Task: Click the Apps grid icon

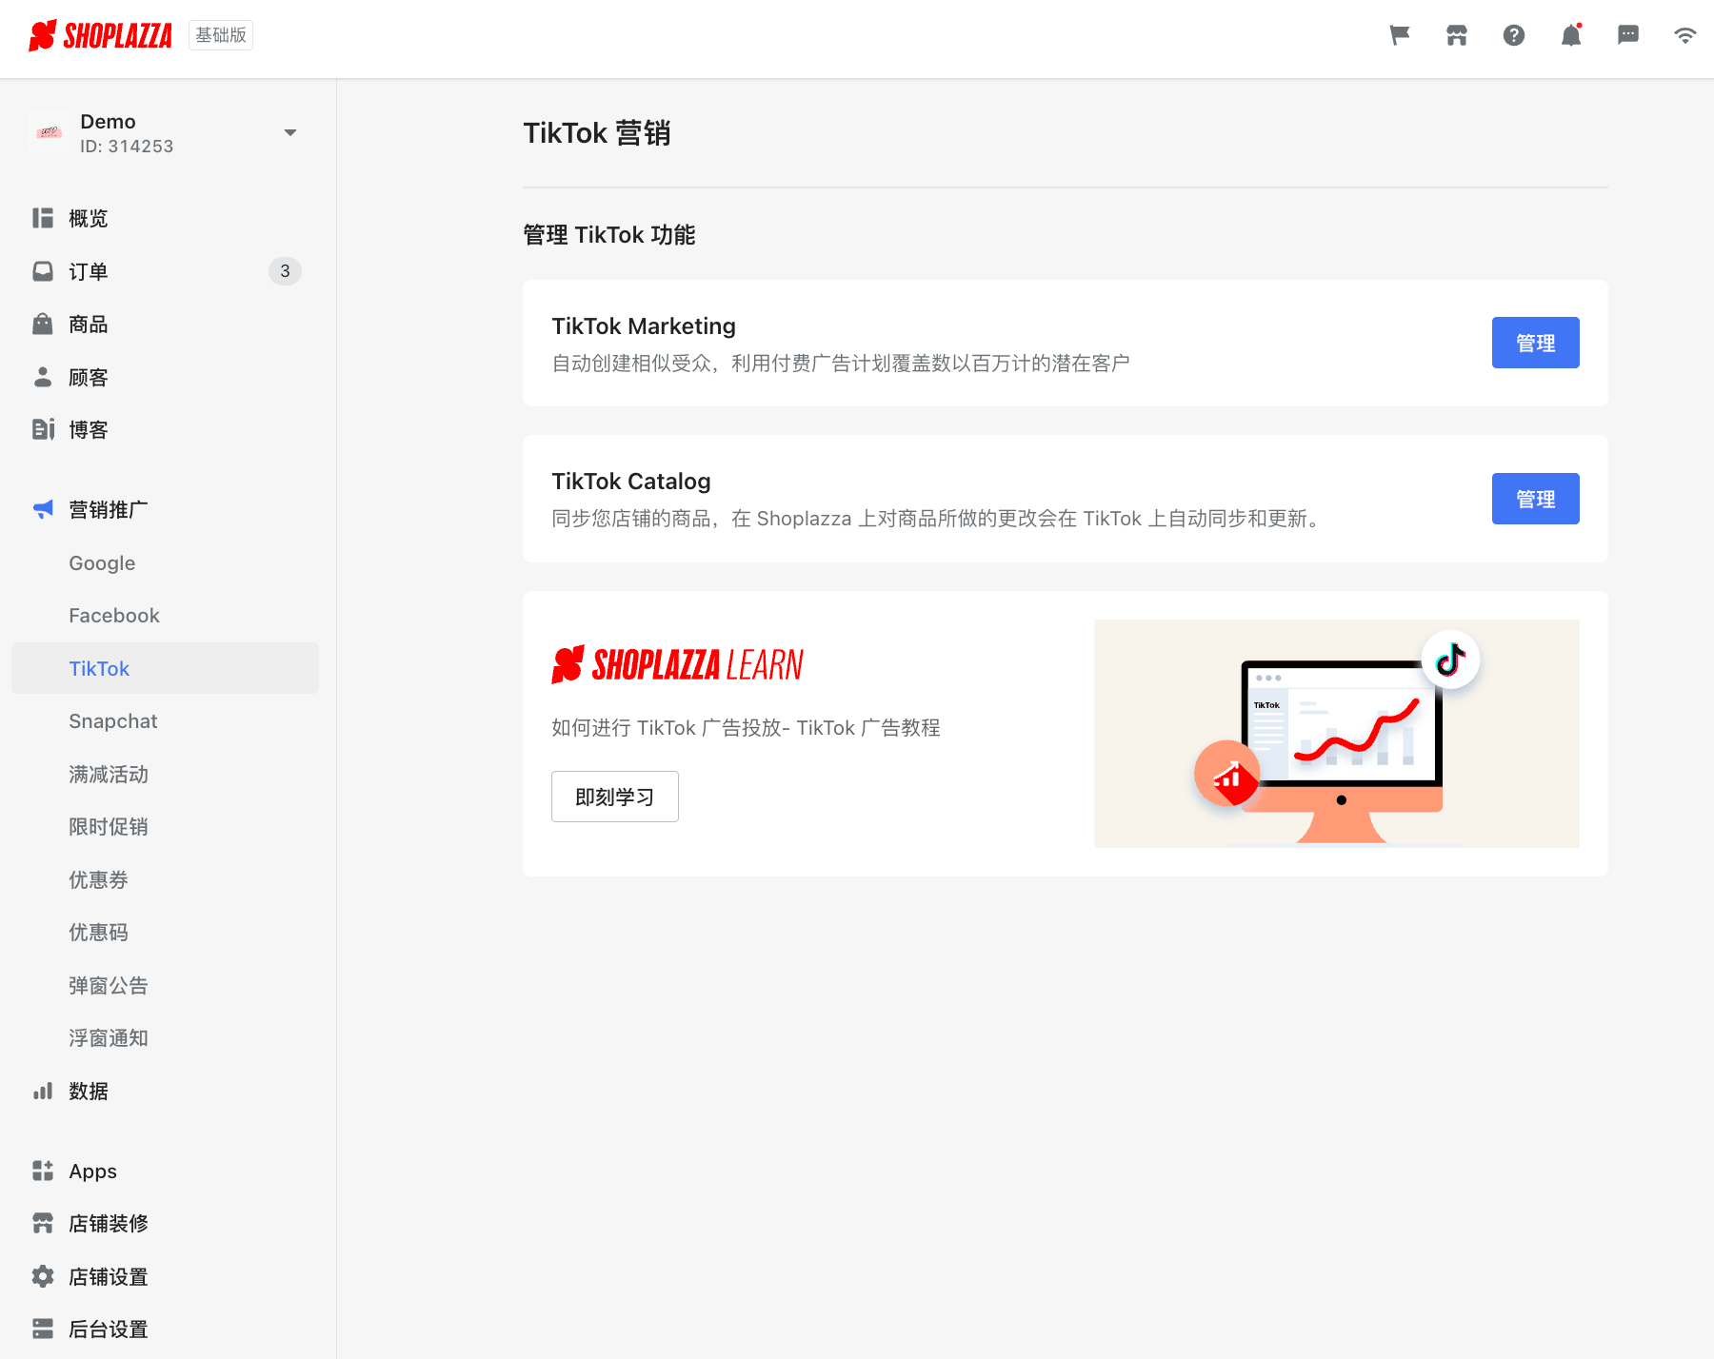Action: (43, 1171)
